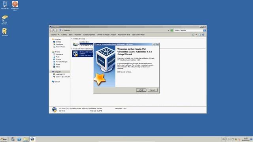Collapse Devices with Removable Storage group
This screenshot has width=253, height=142.
pos(72,49)
